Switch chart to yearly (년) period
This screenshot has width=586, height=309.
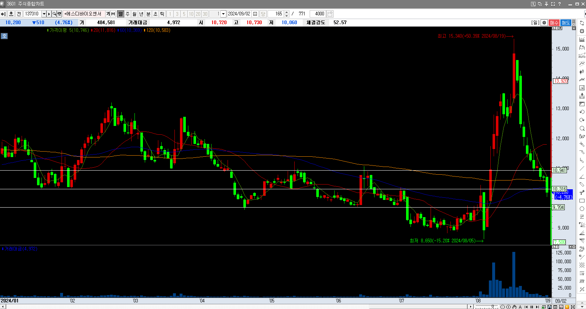141,14
